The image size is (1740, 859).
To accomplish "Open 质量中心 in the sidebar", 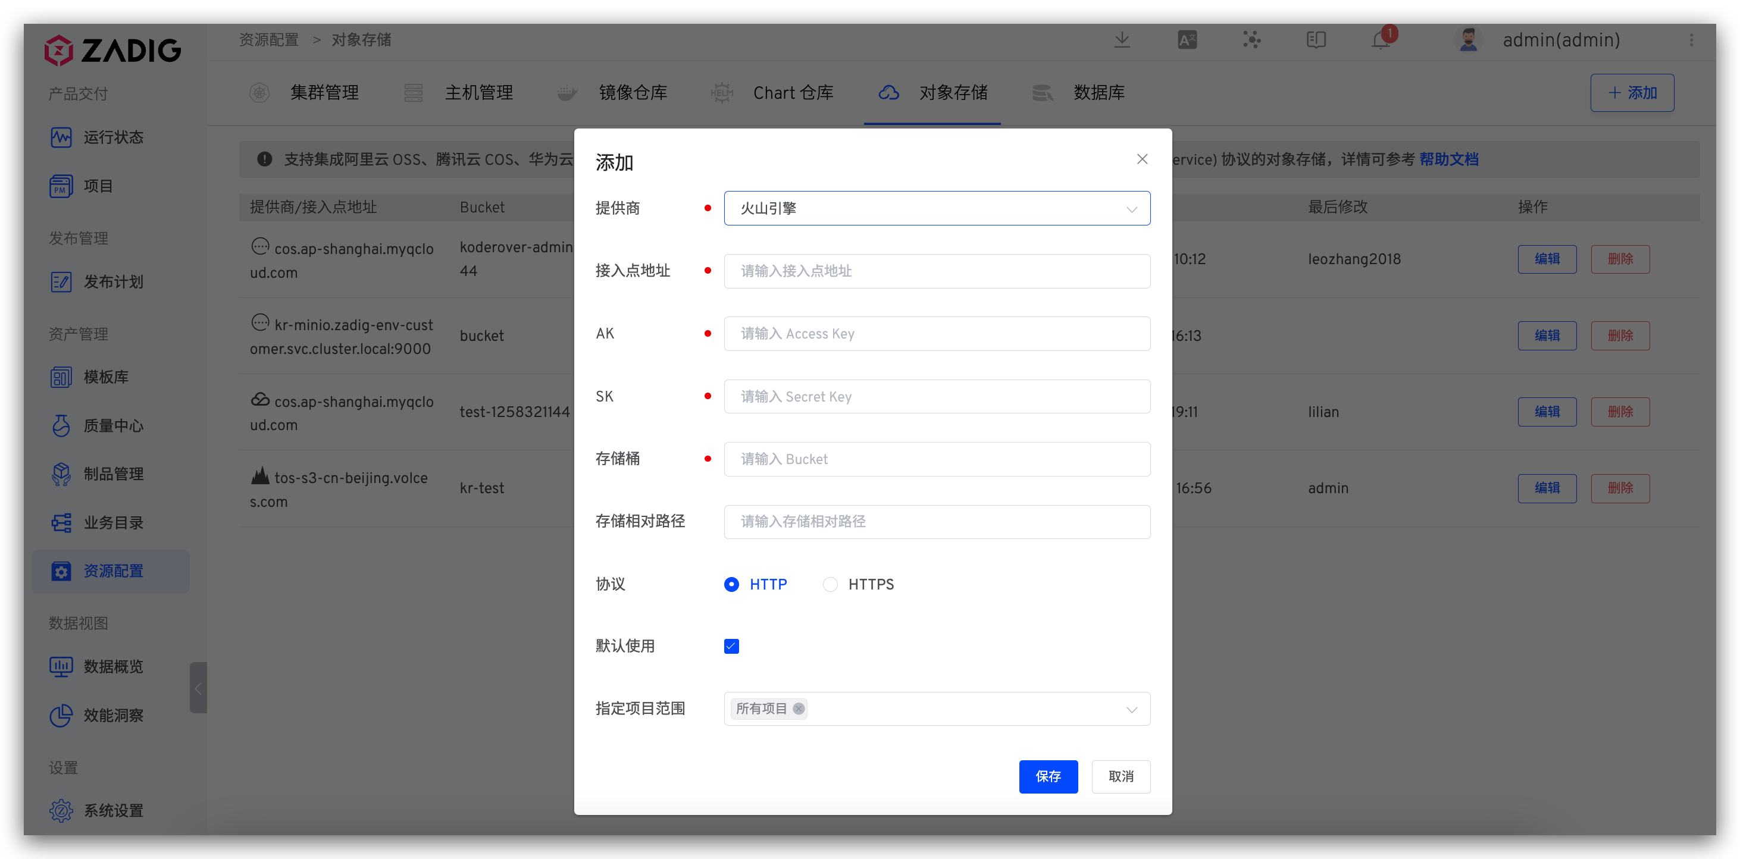I will click(113, 425).
